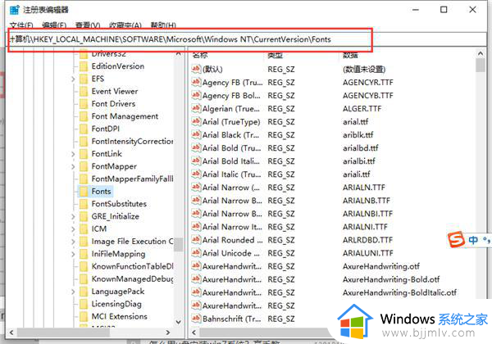Expand the ICM tree node
Screen dimensions: 492x344
pos(73,229)
